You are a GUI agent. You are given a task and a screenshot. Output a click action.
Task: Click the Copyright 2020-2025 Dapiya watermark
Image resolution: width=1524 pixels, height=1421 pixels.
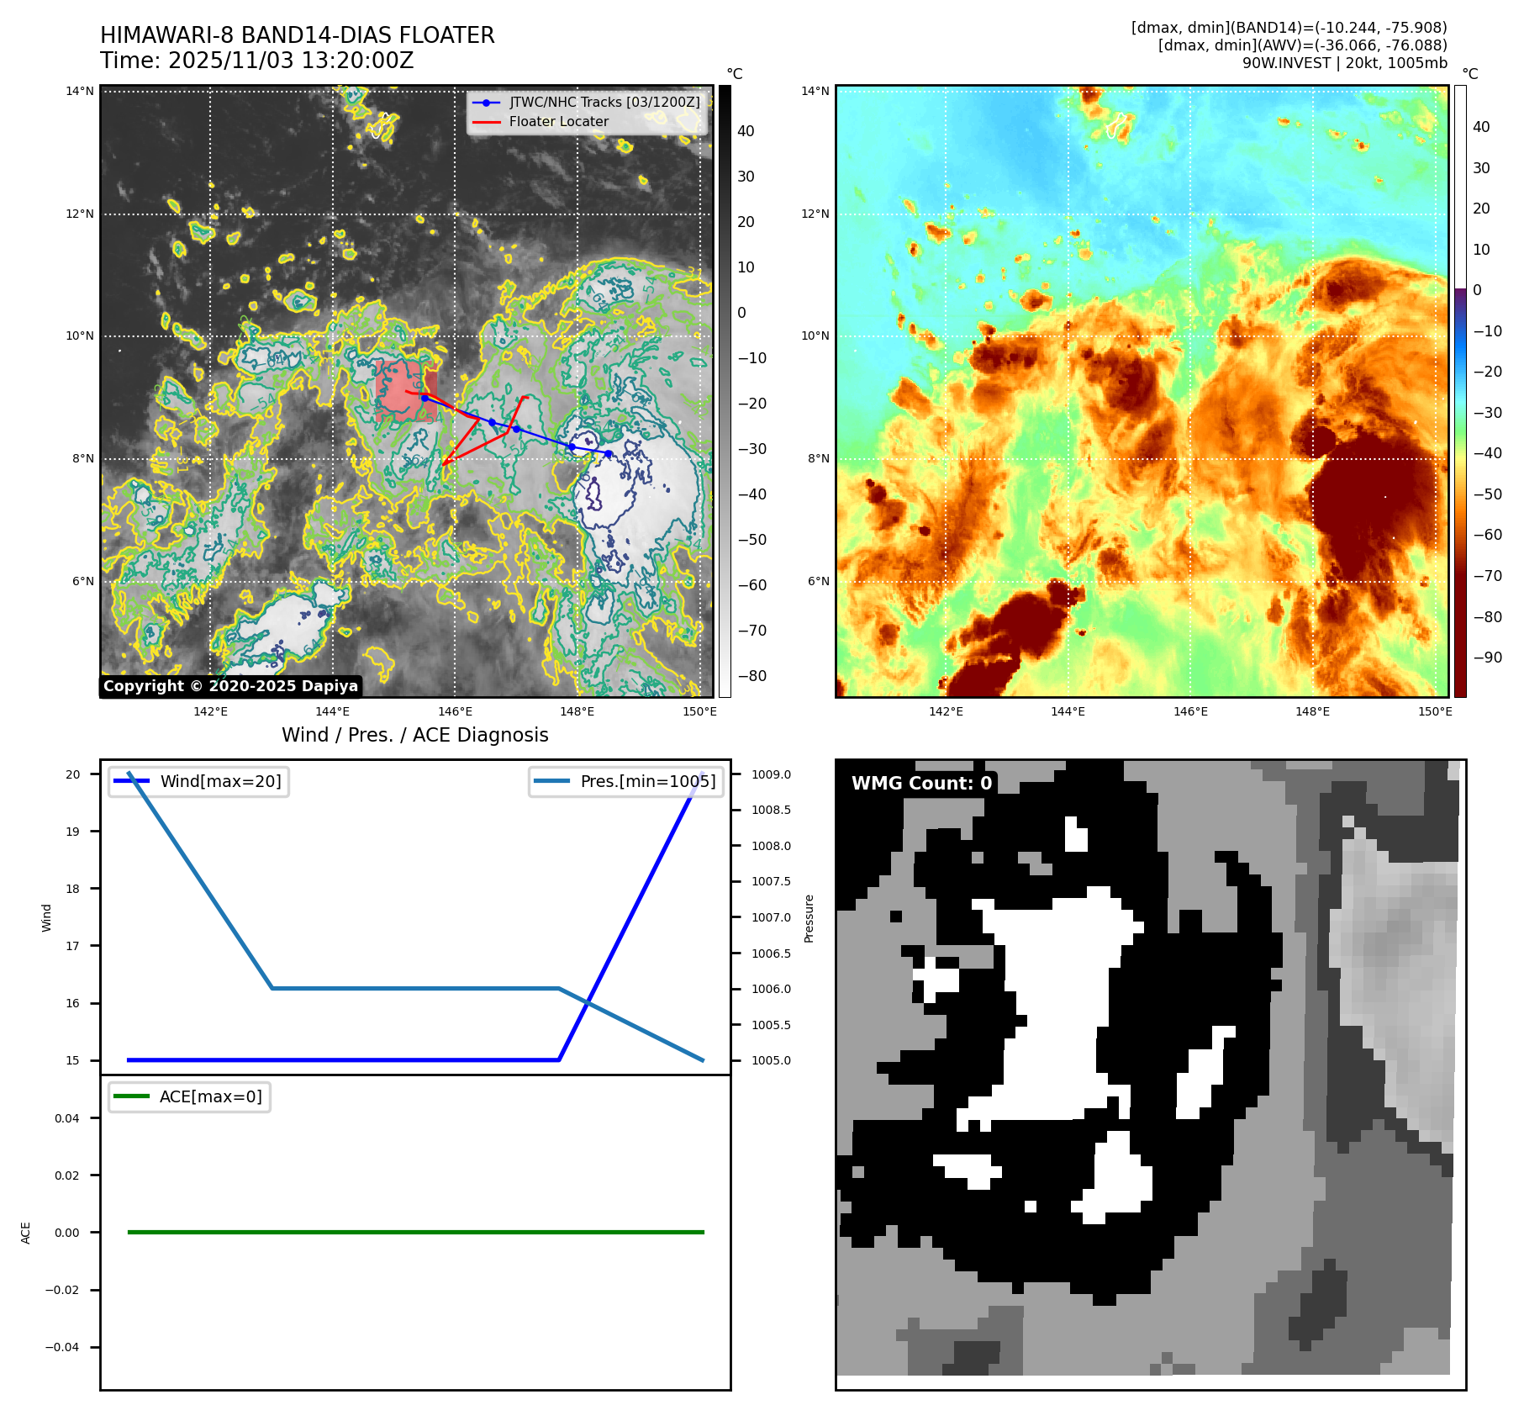coord(230,686)
